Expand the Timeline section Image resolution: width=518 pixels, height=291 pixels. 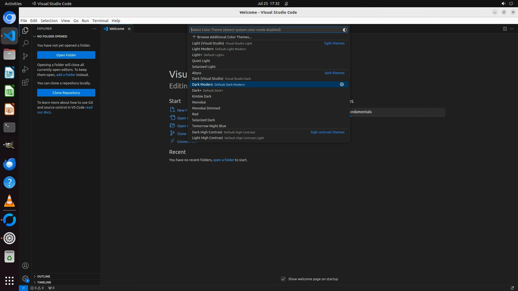pos(44,282)
